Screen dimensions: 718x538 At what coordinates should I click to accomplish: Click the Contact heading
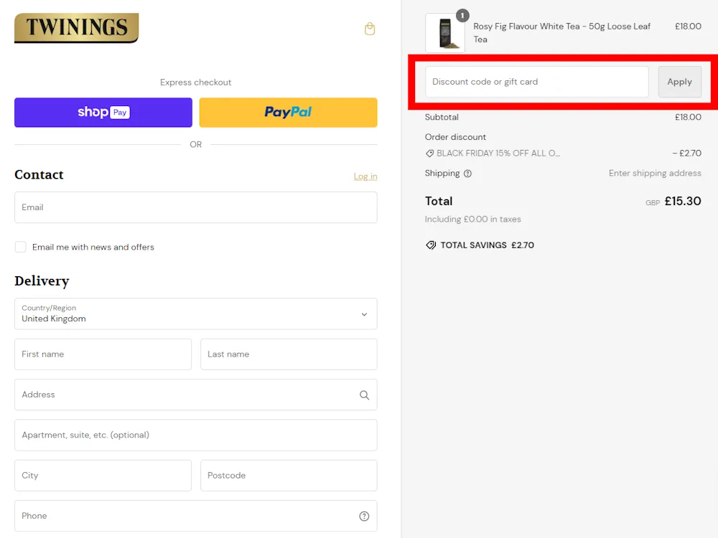point(39,175)
